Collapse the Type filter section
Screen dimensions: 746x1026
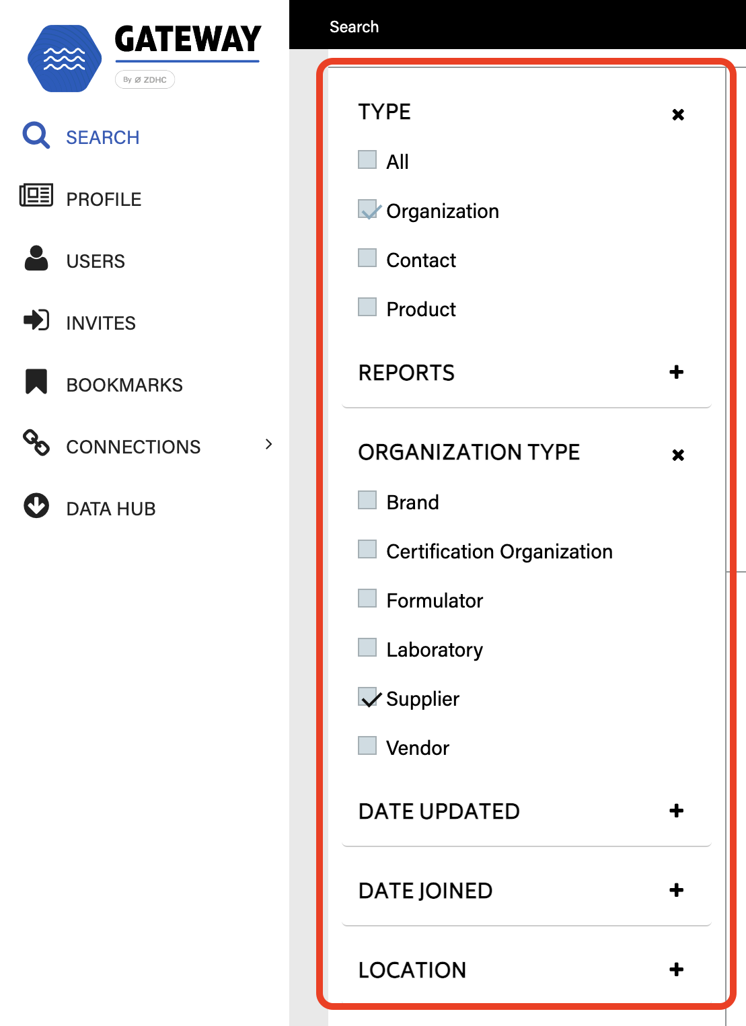[678, 114]
